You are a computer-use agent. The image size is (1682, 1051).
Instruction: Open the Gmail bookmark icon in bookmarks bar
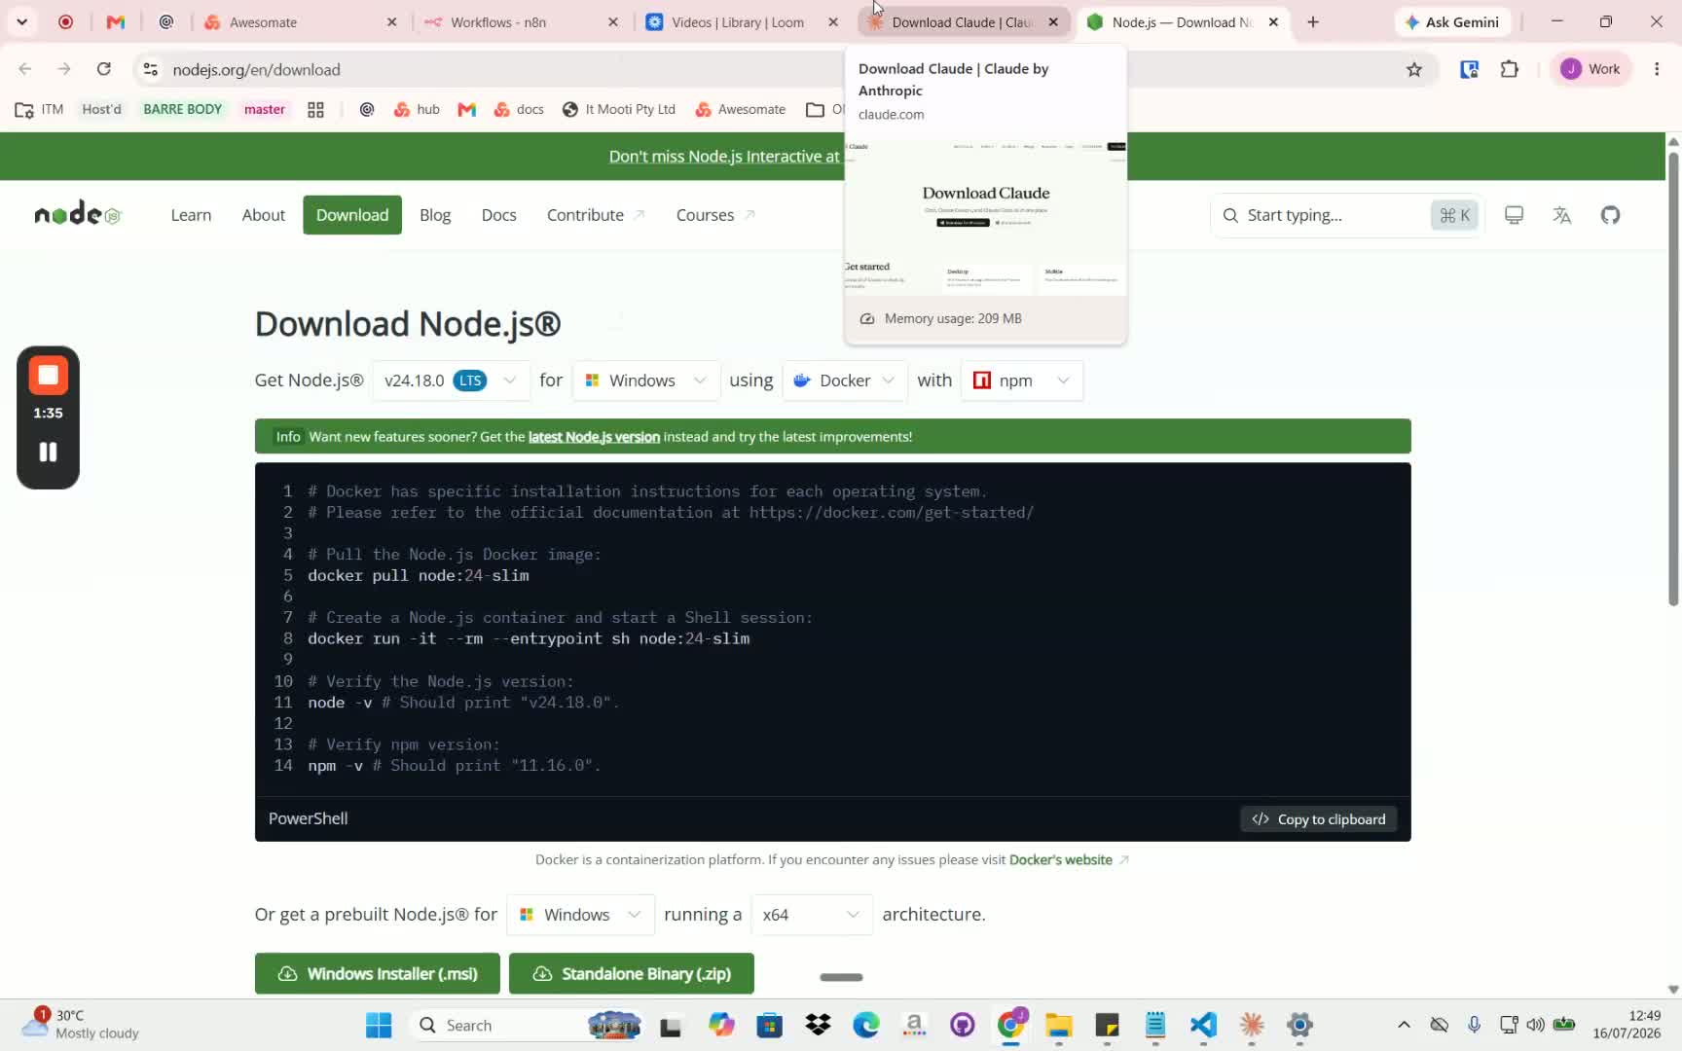(x=467, y=109)
